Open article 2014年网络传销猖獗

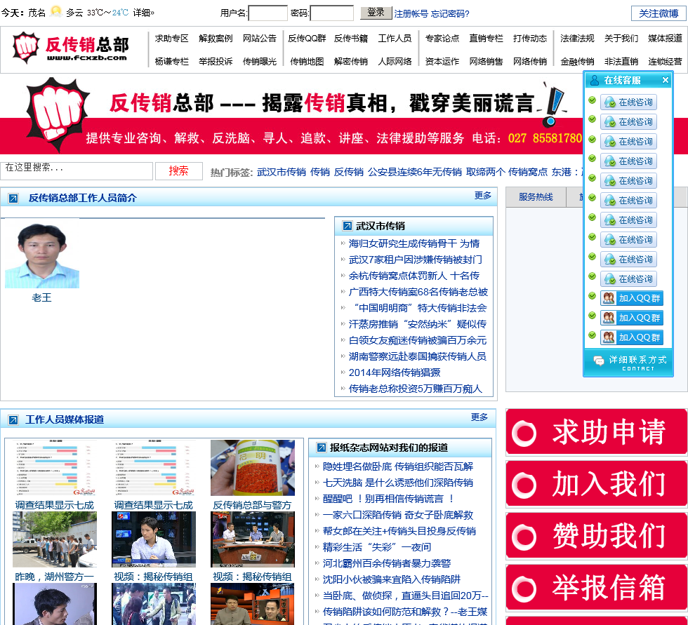click(x=395, y=372)
